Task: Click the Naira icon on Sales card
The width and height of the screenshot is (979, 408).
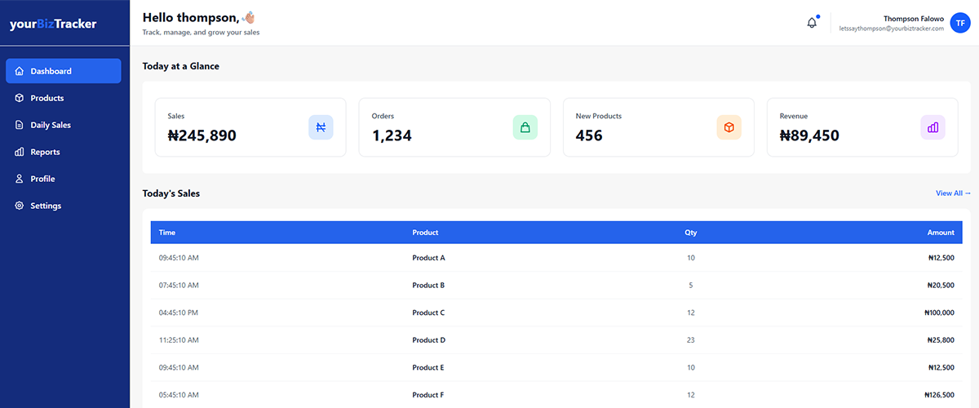Action: point(321,127)
